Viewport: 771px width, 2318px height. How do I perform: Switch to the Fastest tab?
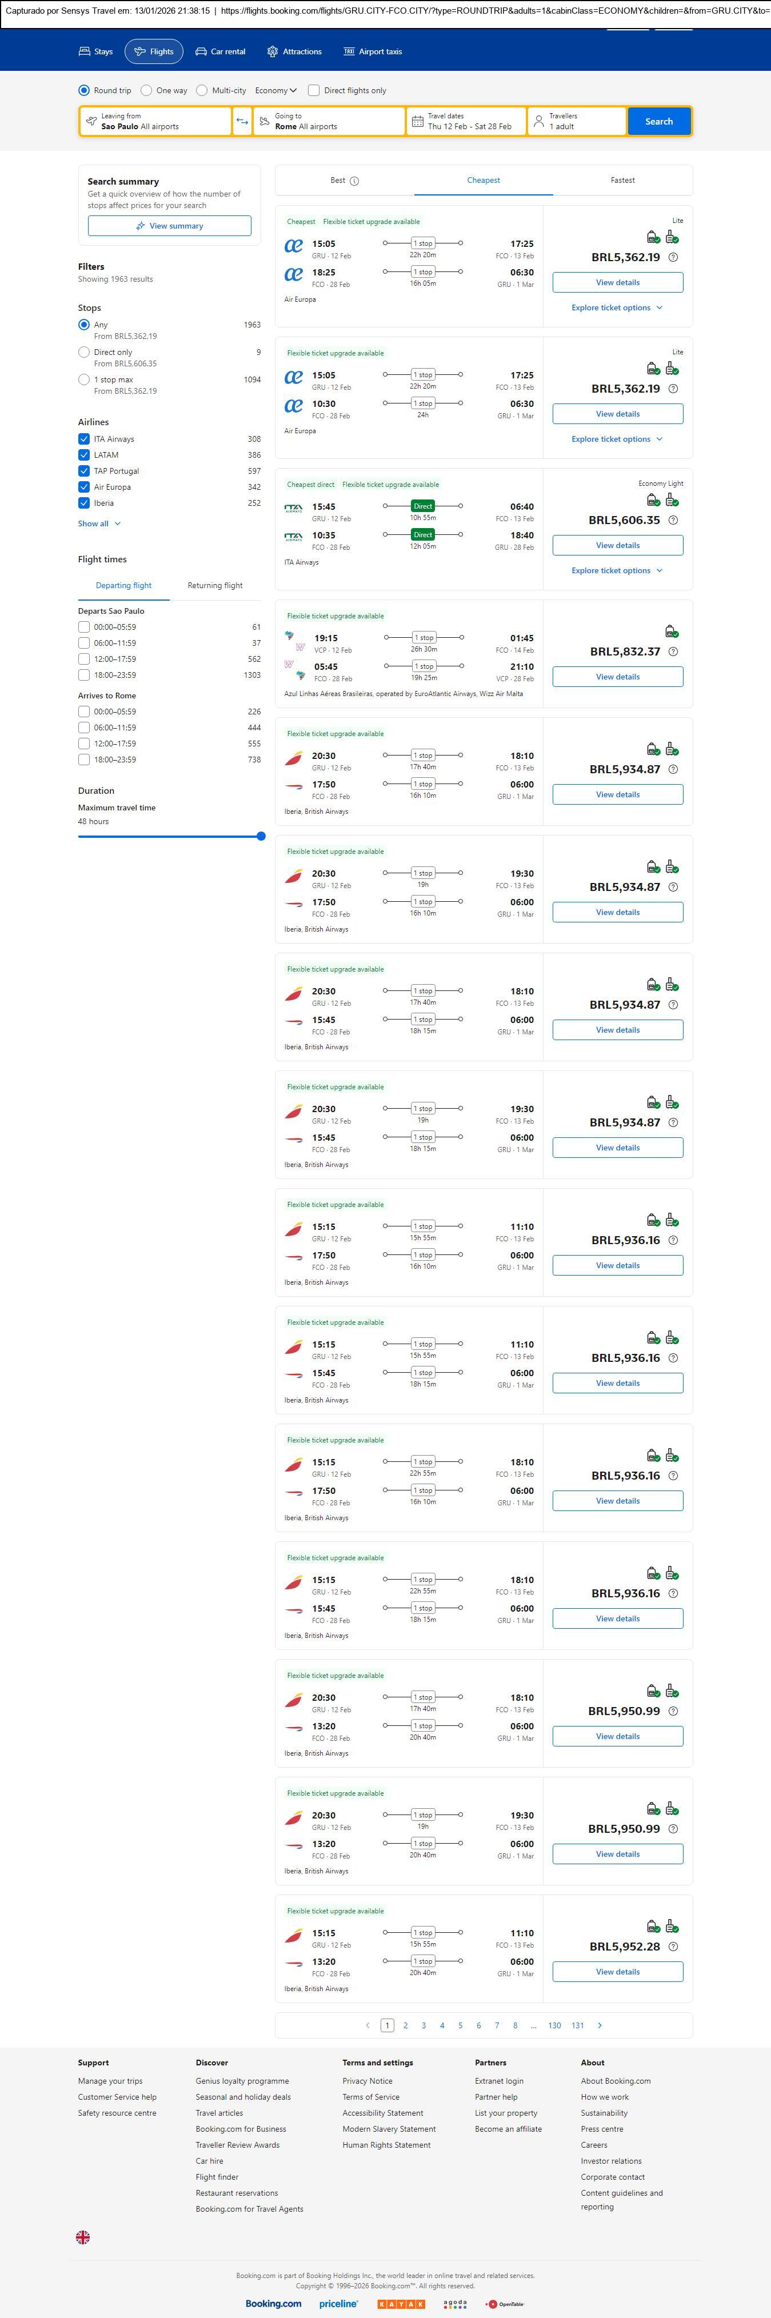(622, 181)
